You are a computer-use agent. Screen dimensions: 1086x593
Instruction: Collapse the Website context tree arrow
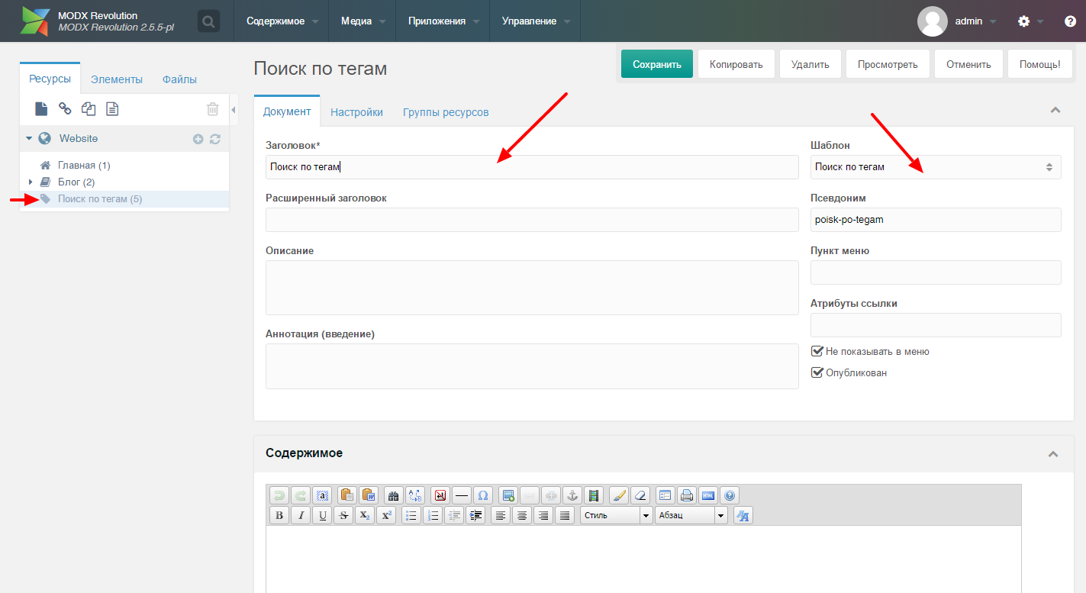[29, 139]
